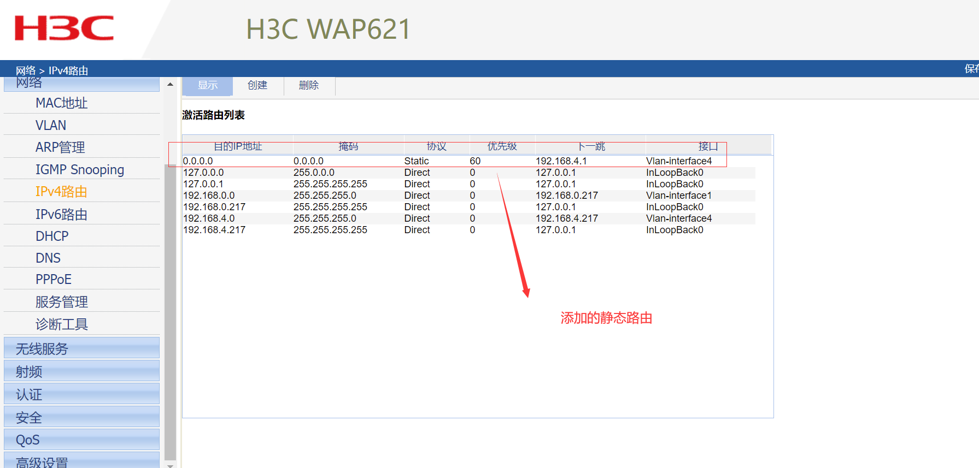979x468 pixels.
Task: Click the sidebar scrollbar thumb
Action: [x=170, y=311]
